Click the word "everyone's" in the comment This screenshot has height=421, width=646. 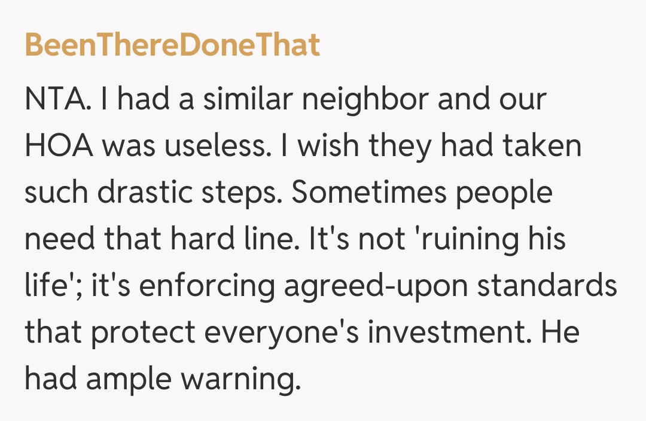pos(287,332)
